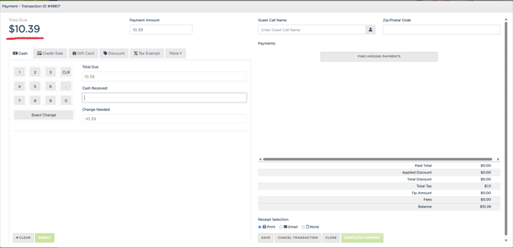Switch to the Cash tab
The height and width of the screenshot is (248, 513).
[20, 53]
